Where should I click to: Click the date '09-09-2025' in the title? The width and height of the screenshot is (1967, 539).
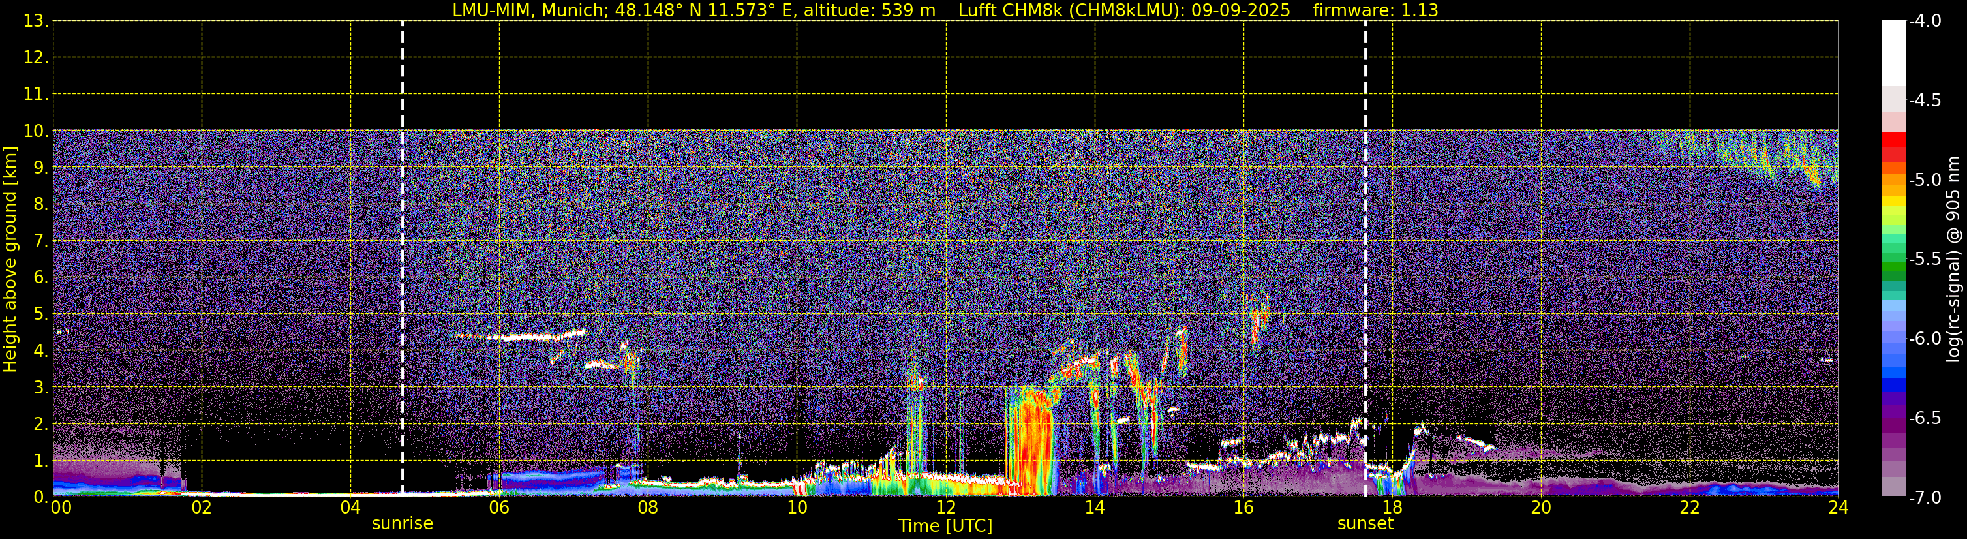1241,10
